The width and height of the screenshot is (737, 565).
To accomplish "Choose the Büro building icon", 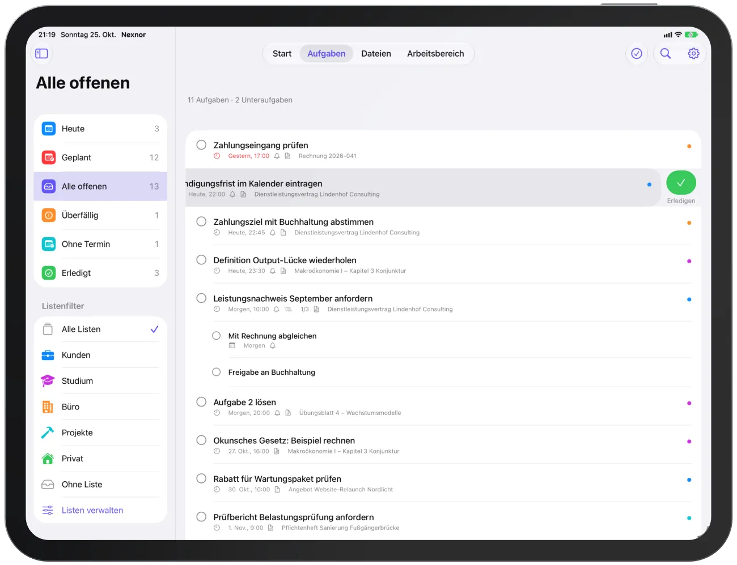I will pyautogui.click(x=48, y=407).
